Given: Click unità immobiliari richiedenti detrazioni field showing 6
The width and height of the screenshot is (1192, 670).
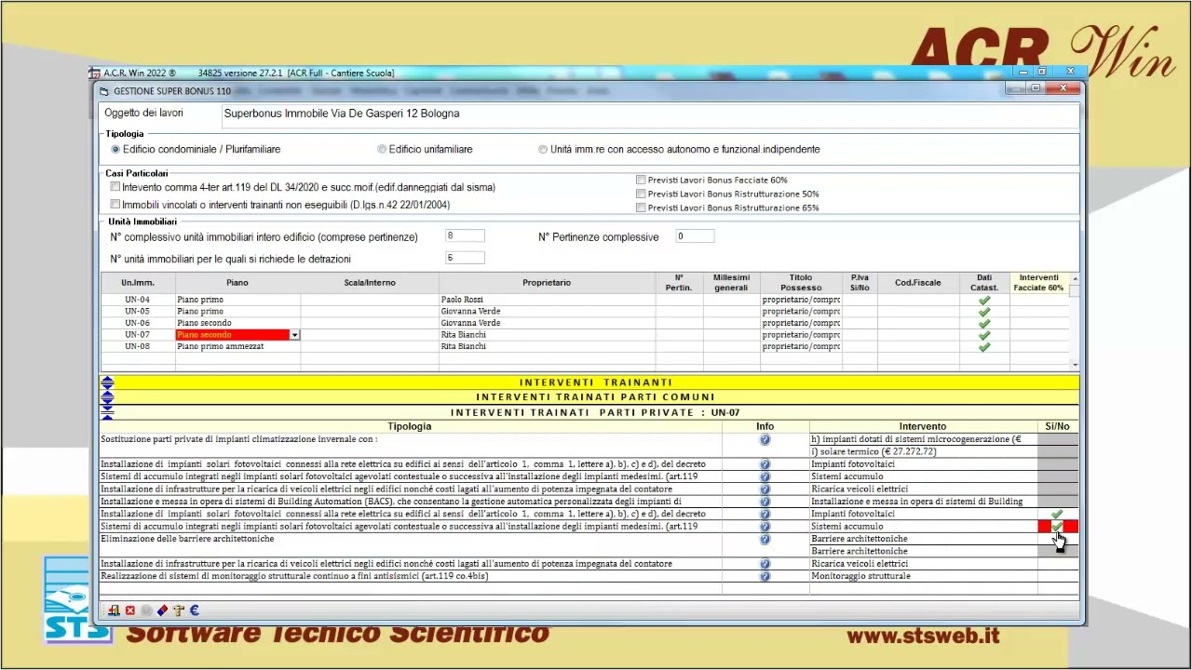Looking at the screenshot, I should coord(465,258).
